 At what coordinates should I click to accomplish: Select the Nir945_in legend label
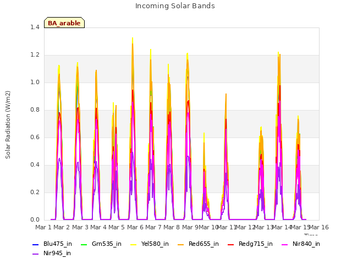pyautogui.click(x=57, y=253)
